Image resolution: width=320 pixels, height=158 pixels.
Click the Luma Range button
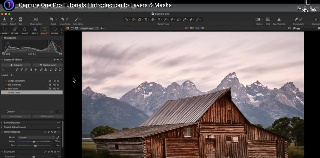pyautogui.click(x=16, y=116)
